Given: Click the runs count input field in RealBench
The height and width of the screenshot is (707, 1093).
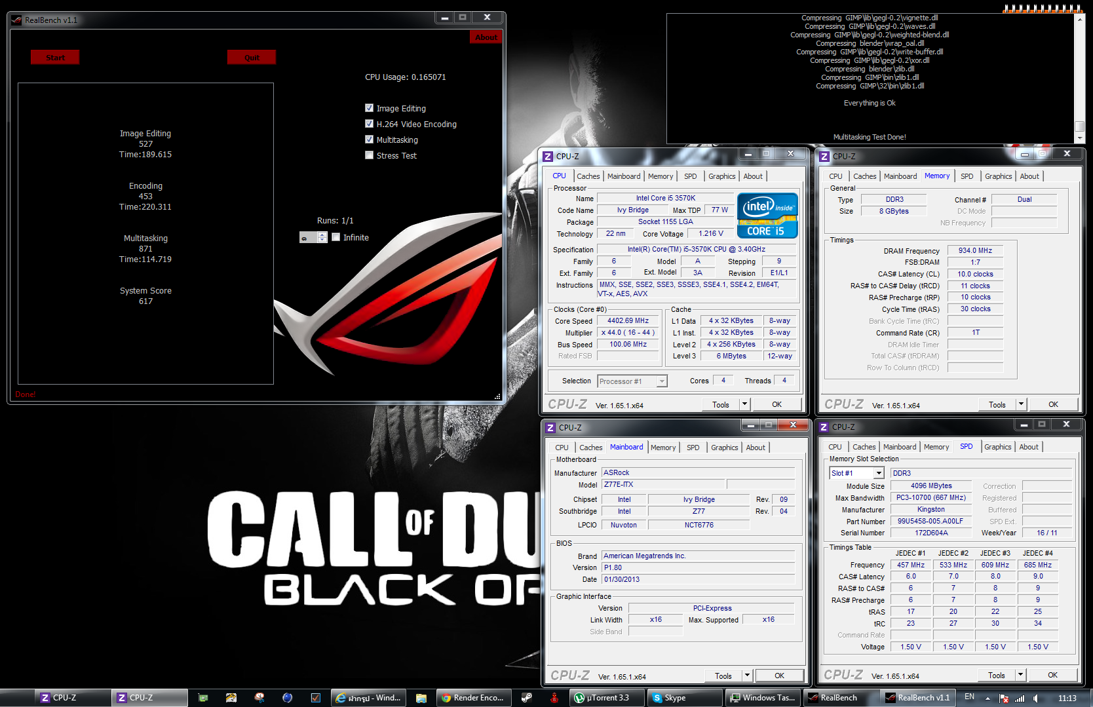Looking at the screenshot, I should (x=309, y=237).
